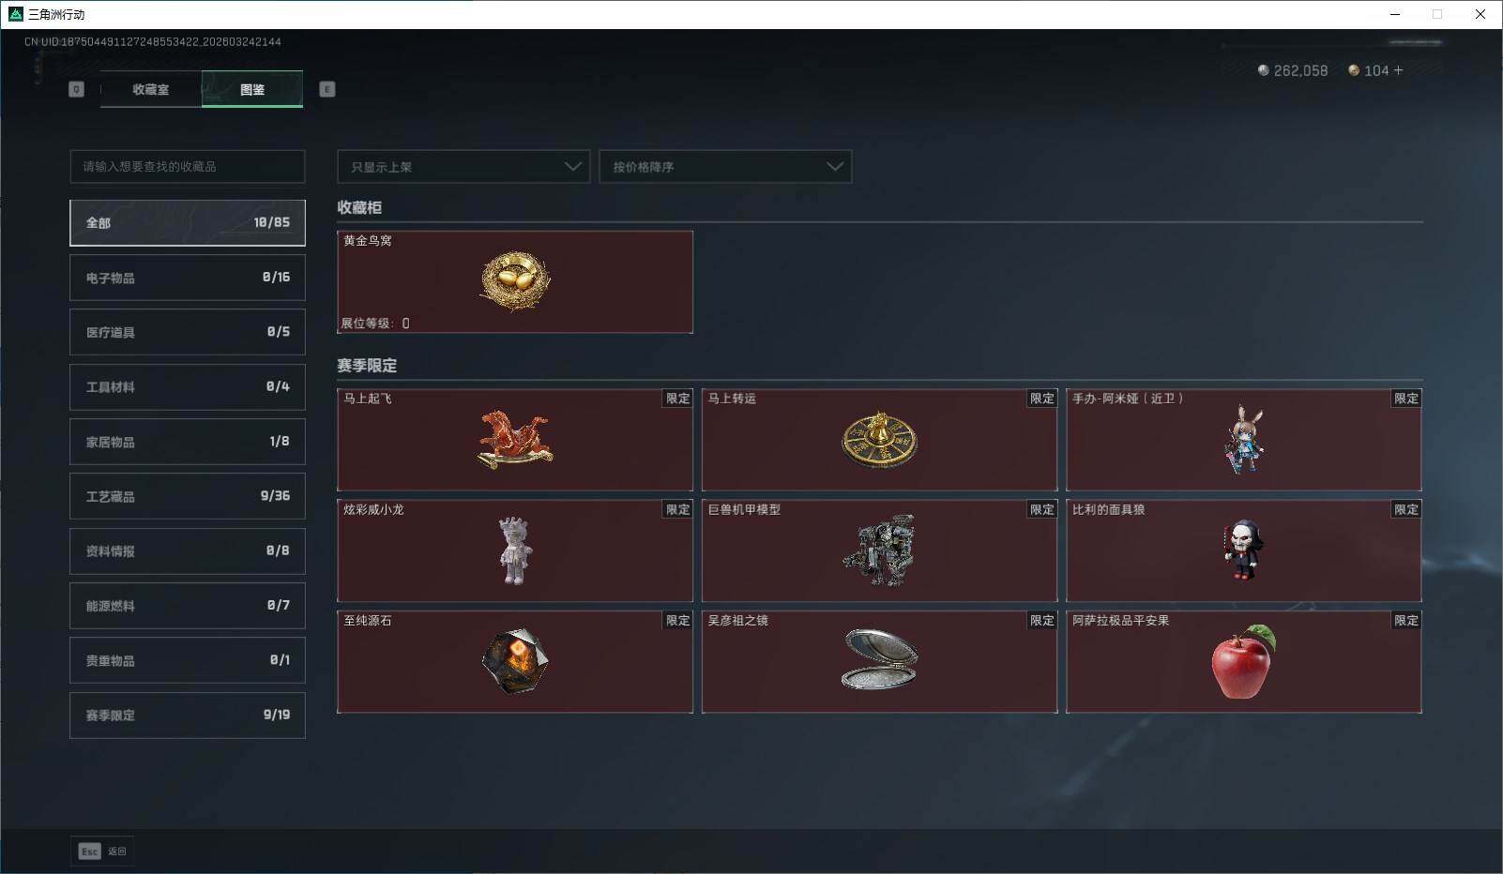Click the Esc 返回 back button

click(102, 851)
